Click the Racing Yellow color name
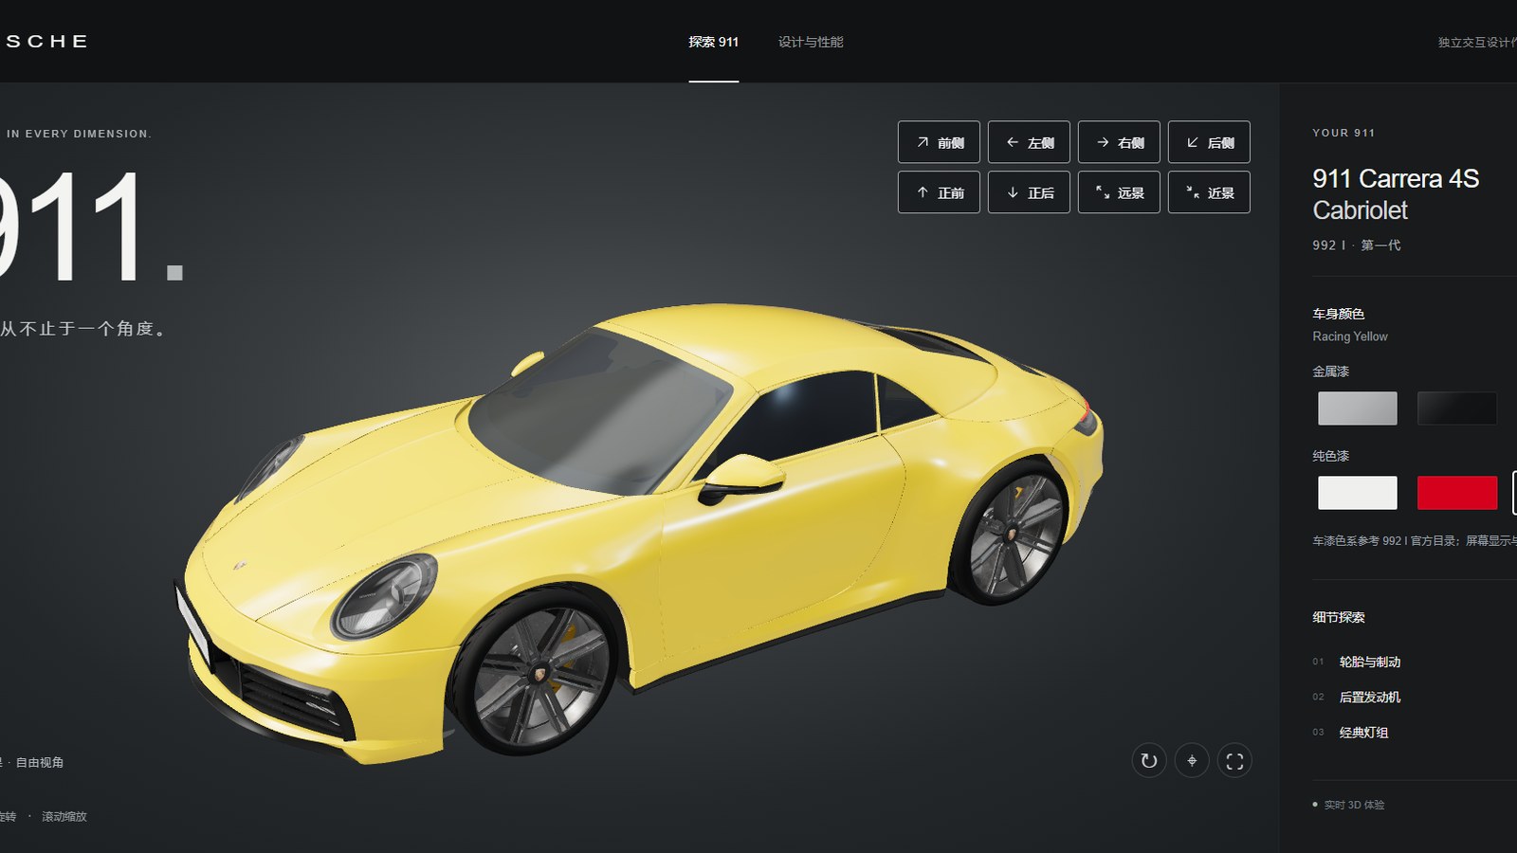 1349,336
